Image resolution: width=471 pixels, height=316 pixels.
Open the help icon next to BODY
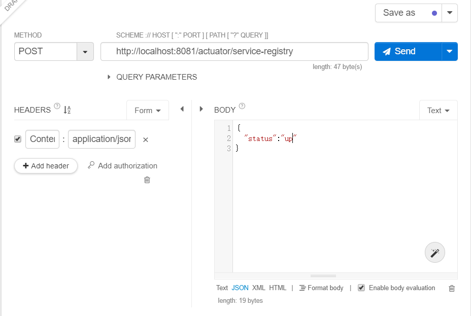[x=242, y=107]
